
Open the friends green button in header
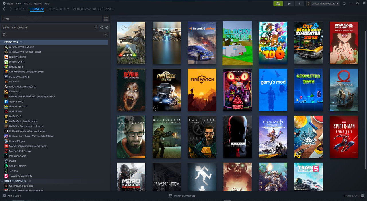click(x=278, y=3)
